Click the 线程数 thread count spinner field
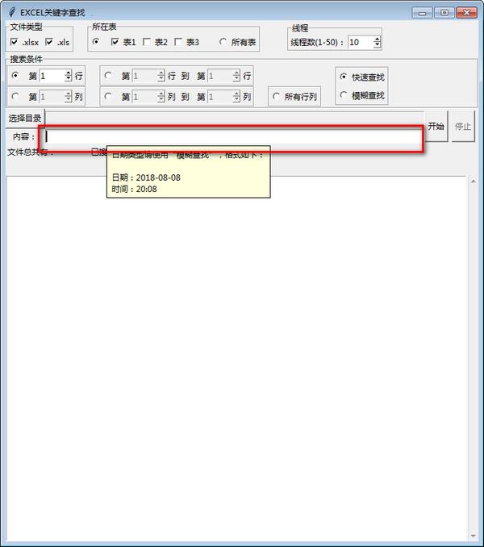The image size is (484, 547). tap(361, 42)
